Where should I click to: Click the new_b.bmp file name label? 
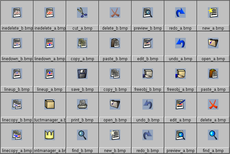(115, 150)
